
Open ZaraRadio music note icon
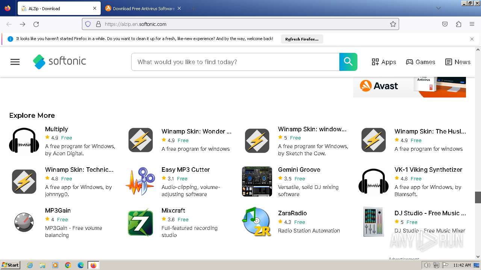click(x=257, y=222)
